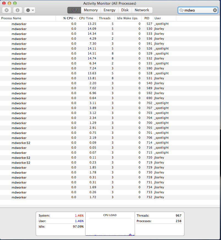Switch to the Memory tab

tap(91, 10)
